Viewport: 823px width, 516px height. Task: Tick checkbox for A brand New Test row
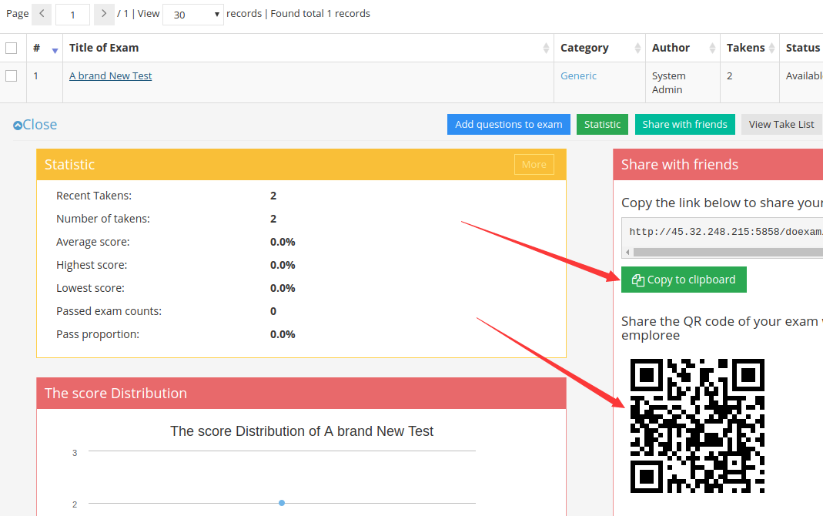pos(11,75)
